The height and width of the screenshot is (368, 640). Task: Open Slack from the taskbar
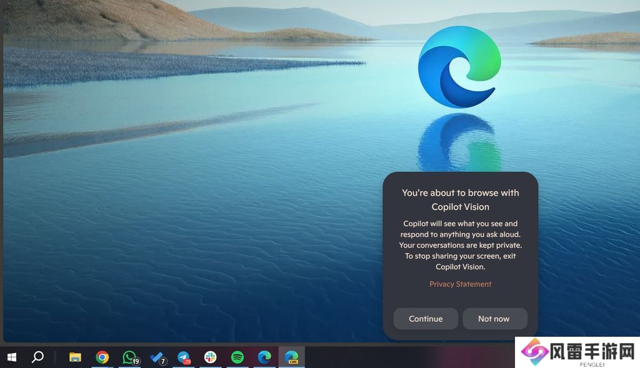211,357
